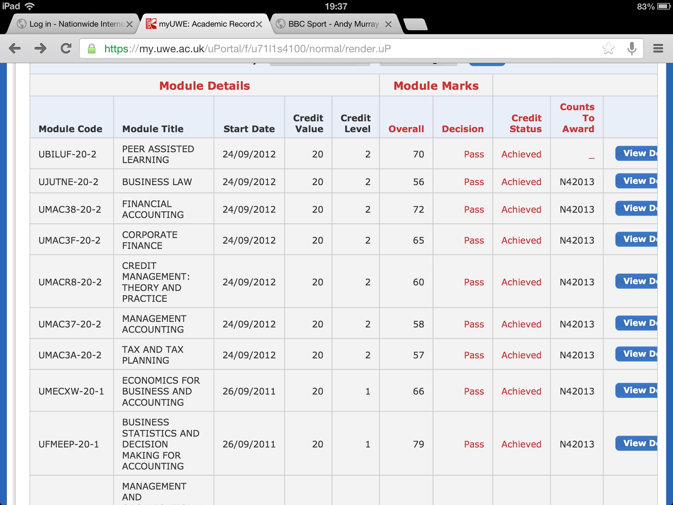Image resolution: width=673 pixels, height=505 pixels.
Task: View details for Tax and Tax Planning
Action: pos(636,354)
